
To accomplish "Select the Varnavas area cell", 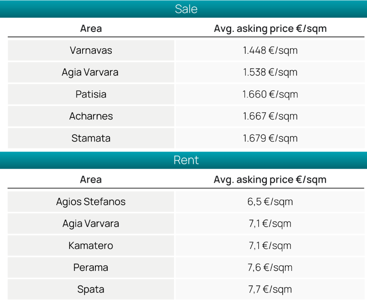I will [91, 50].
